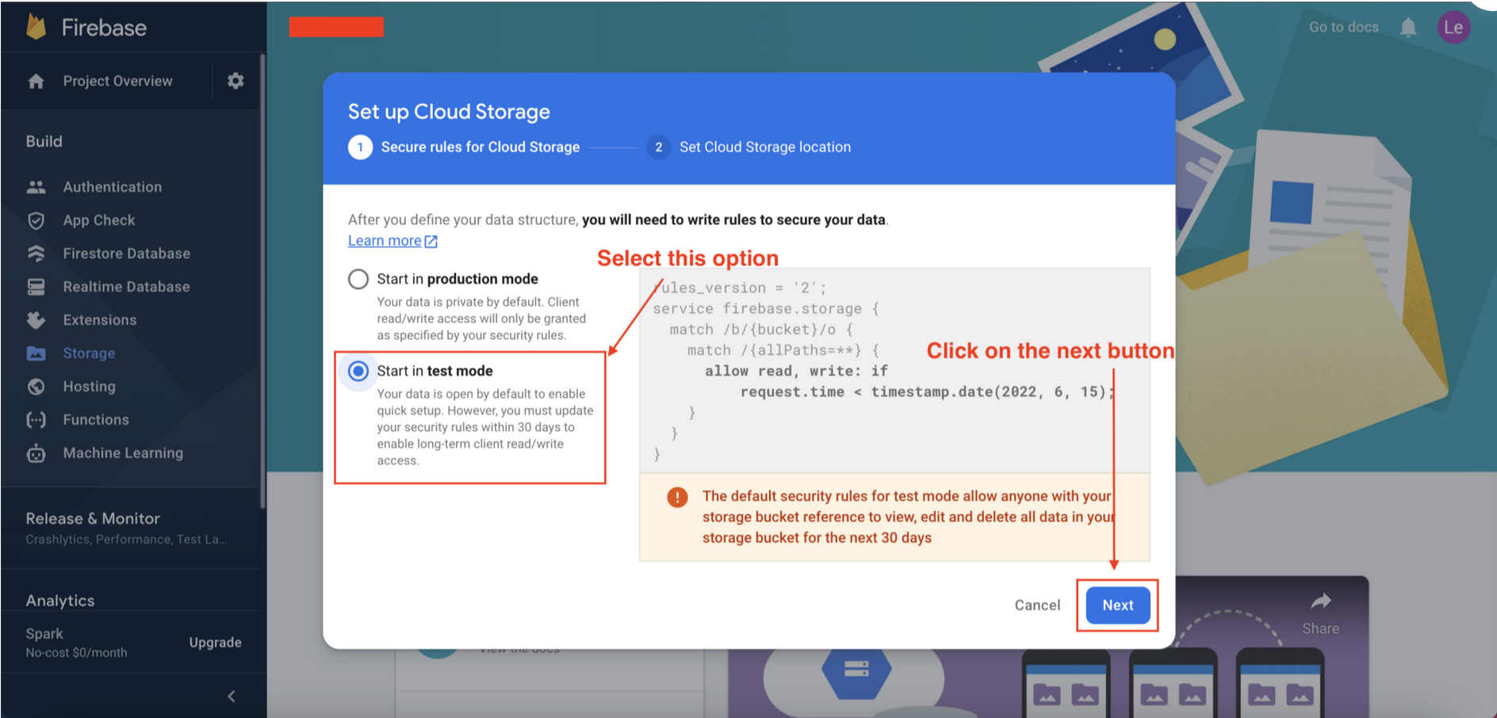Click the Set up Cloud Storage title
The height and width of the screenshot is (718, 1497).
(449, 112)
